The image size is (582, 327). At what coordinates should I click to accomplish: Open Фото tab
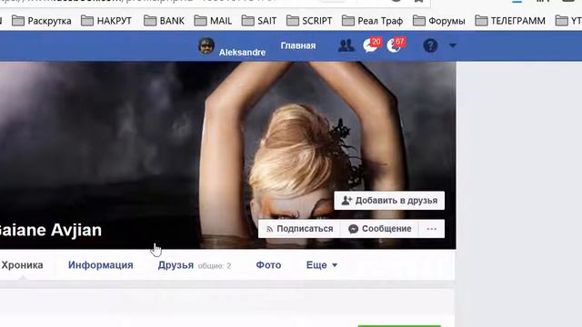point(268,265)
